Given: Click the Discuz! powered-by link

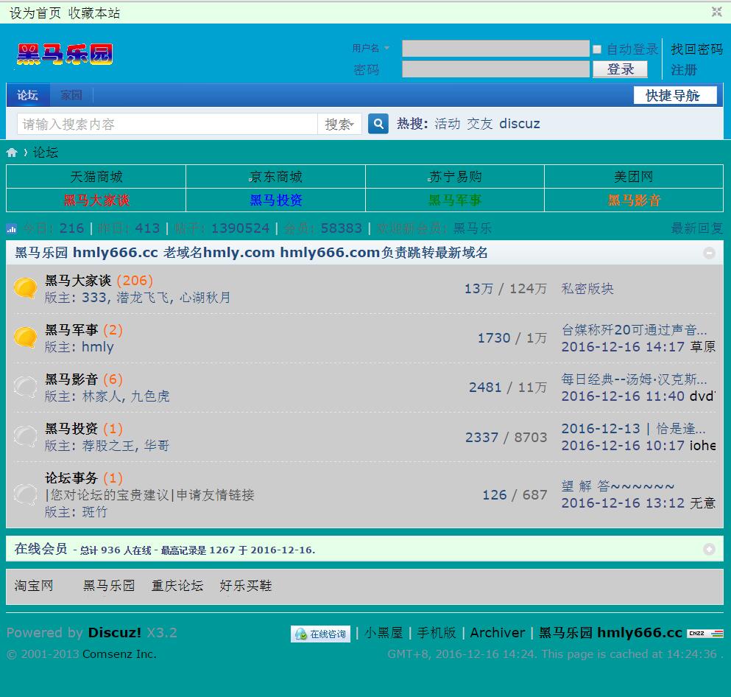Looking at the screenshot, I should (x=115, y=633).
